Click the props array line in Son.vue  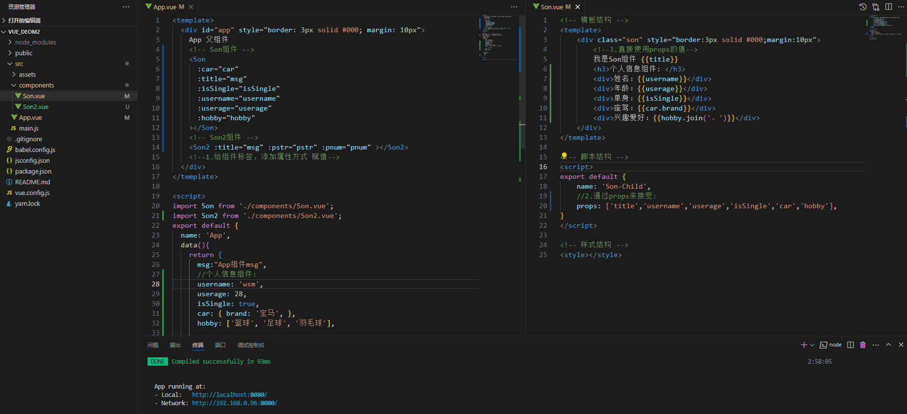pyautogui.click(x=707, y=206)
